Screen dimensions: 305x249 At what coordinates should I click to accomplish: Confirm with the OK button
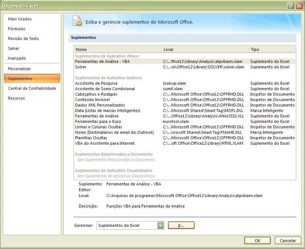point(257,241)
